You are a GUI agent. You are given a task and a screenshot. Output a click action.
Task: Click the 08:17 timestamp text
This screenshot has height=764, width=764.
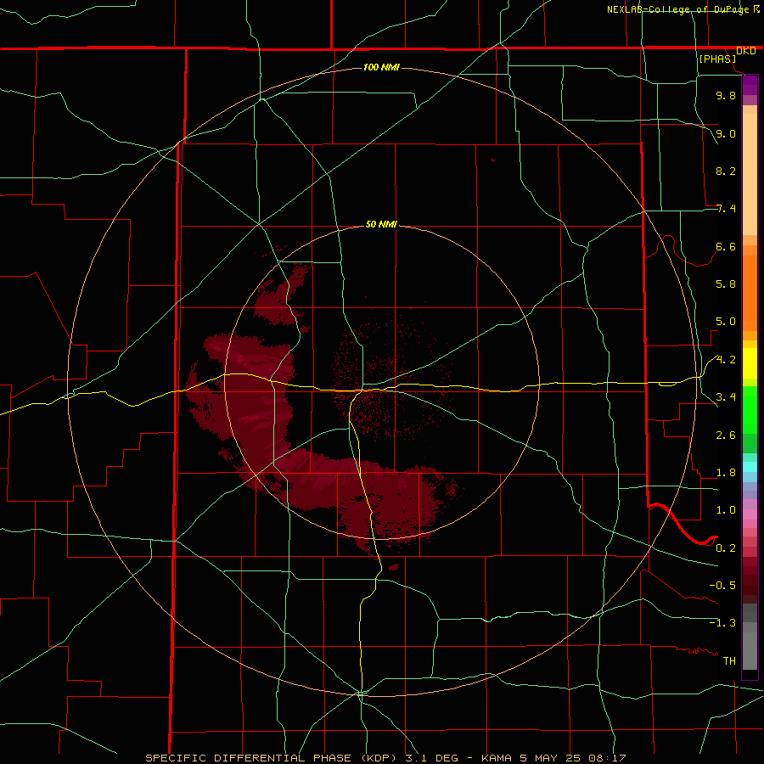tap(606, 758)
